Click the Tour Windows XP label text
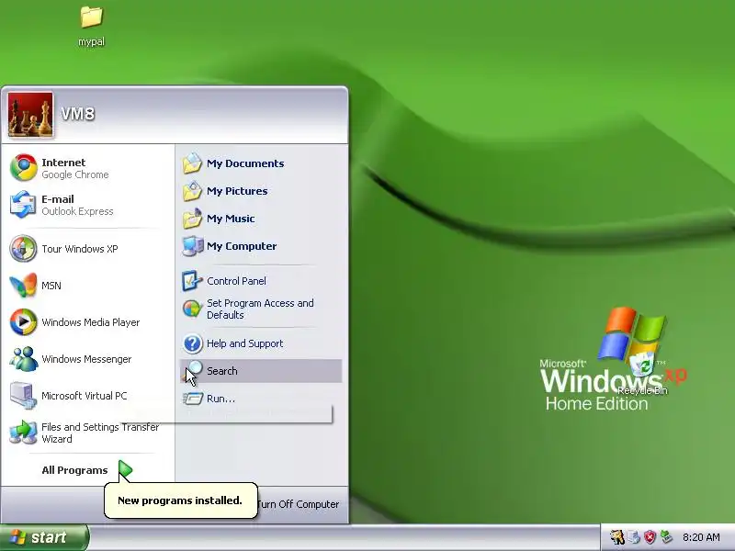Image resolution: width=735 pixels, height=551 pixels. 79,248
